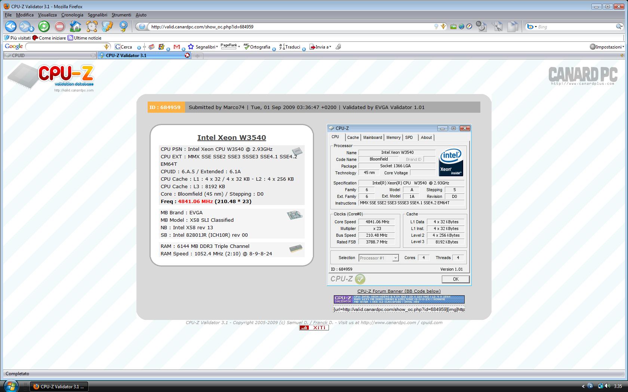Click the Traduci translate button
Image resolution: width=628 pixels, height=392 pixels.
point(290,47)
